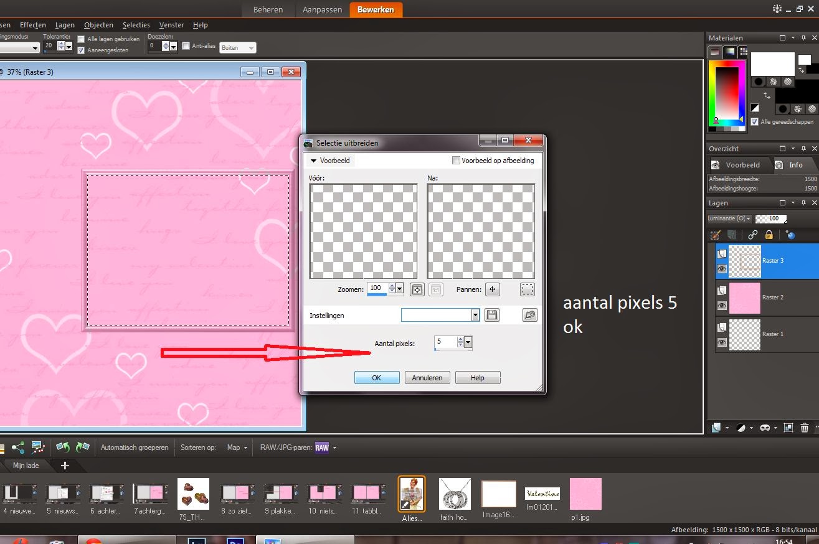819x544 pixels.
Task: Add a new tray with plus icon
Action: [x=65, y=466]
